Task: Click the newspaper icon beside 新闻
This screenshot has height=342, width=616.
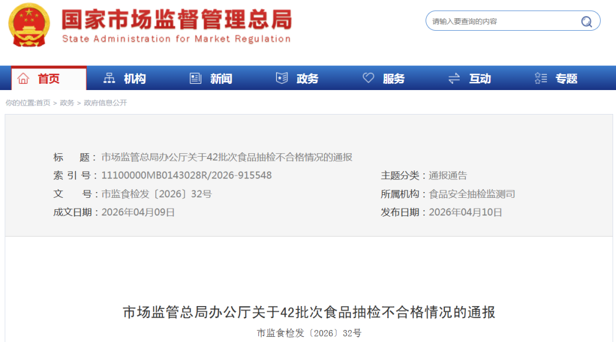Action: [x=196, y=79]
